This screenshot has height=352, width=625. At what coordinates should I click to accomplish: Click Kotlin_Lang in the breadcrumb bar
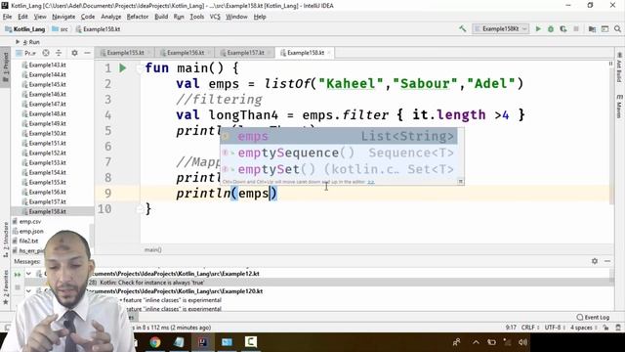pos(25,29)
